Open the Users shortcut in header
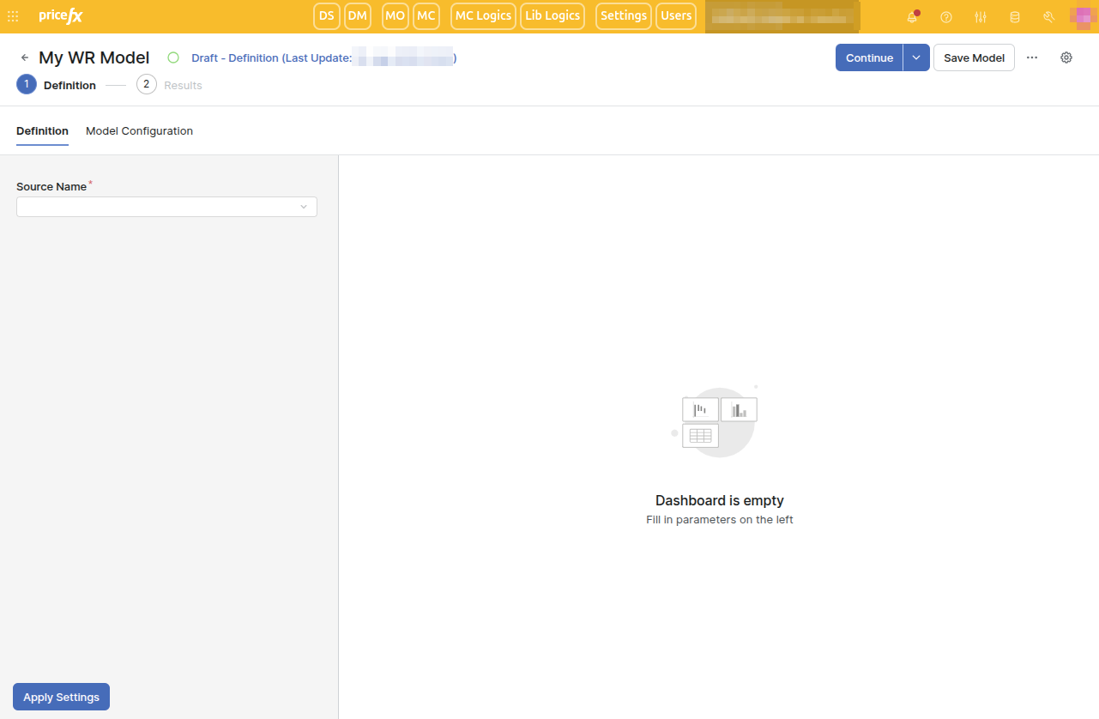This screenshot has width=1099, height=719. (x=676, y=16)
